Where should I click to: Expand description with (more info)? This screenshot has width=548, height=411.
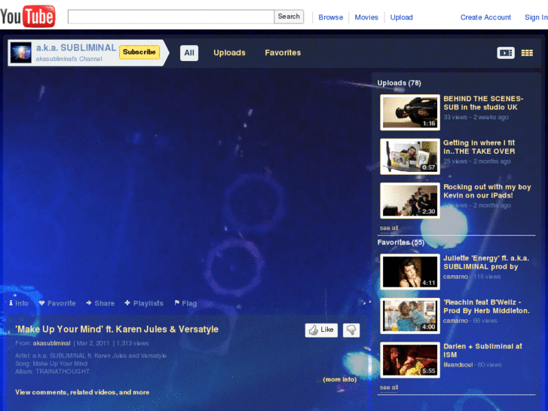pos(340,379)
